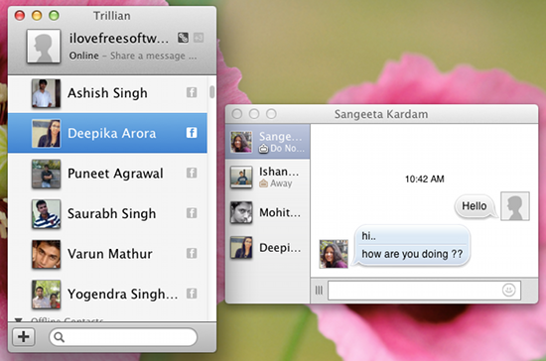The height and width of the screenshot is (361, 546).
Task: Open the Online status selector
Action: [x=84, y=56]
